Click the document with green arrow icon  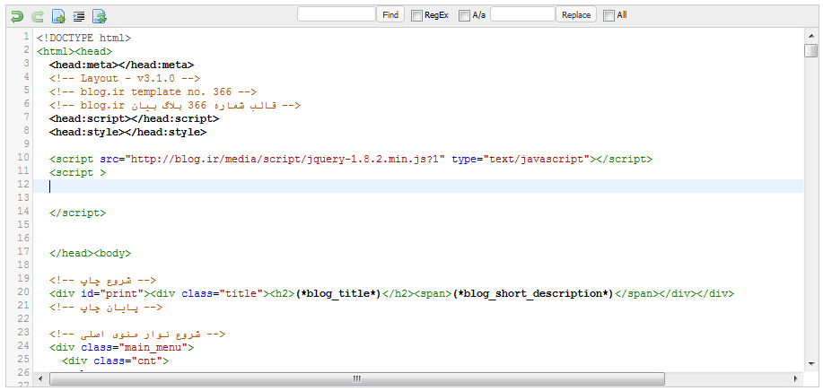point(58,15)
